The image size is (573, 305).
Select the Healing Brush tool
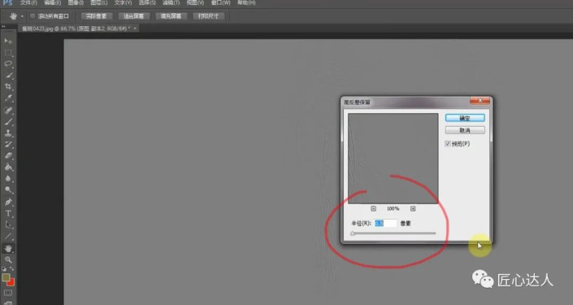[8, 110]
